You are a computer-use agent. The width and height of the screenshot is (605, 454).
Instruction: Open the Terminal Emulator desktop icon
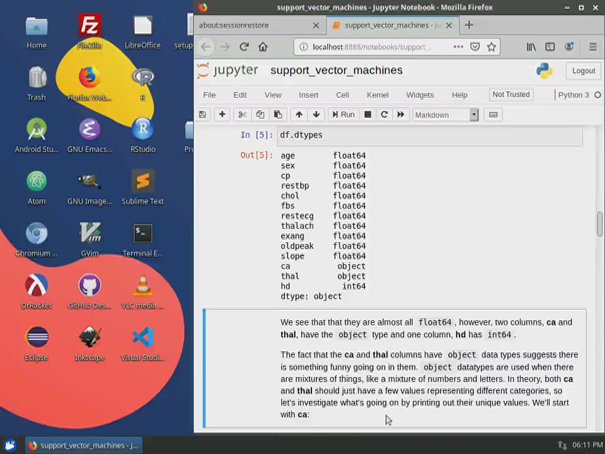tap(143, 240)
